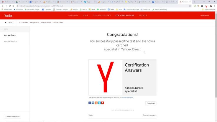217x122 pixels.
Task: Open Submit URL bookmark
Action: click(x=145, y=9)
